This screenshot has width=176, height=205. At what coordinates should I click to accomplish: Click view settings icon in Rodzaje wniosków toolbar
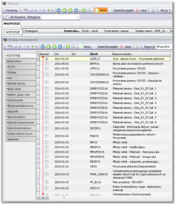pos(8,47)
